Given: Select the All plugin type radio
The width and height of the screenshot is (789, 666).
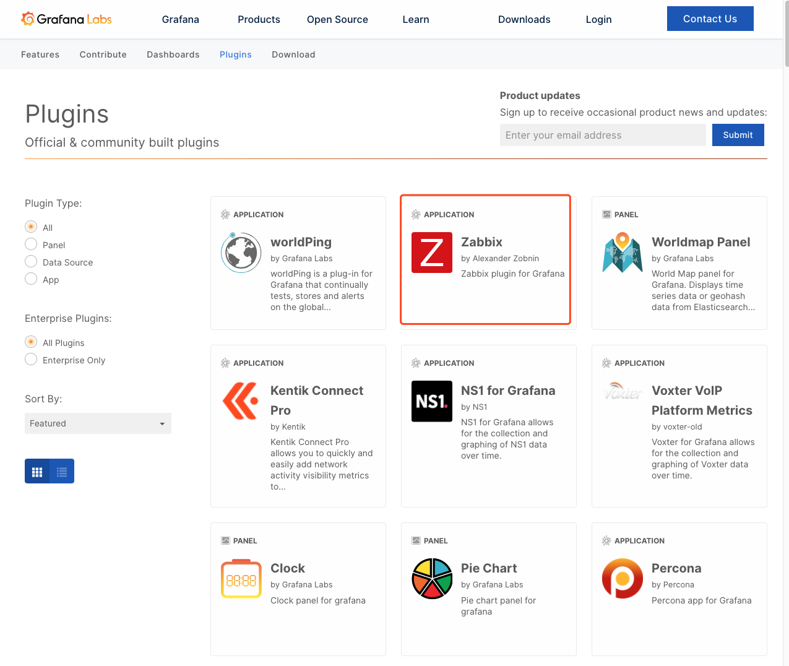Looking at the screenshot, I should 31,227.
